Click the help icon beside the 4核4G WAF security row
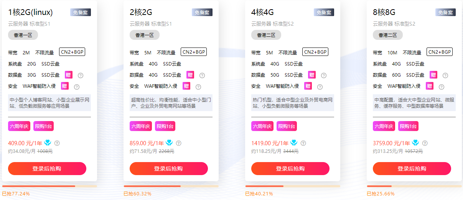Viewport: 463px width, 200px height. click(320, 87)
